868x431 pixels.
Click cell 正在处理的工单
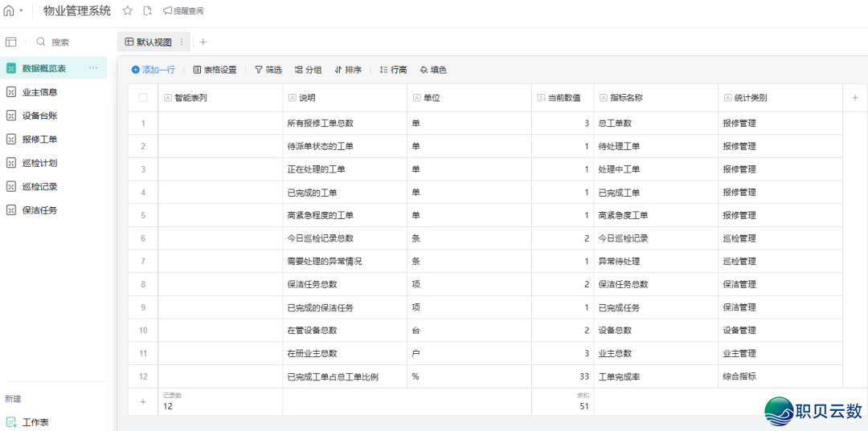(x=345, y=169)
